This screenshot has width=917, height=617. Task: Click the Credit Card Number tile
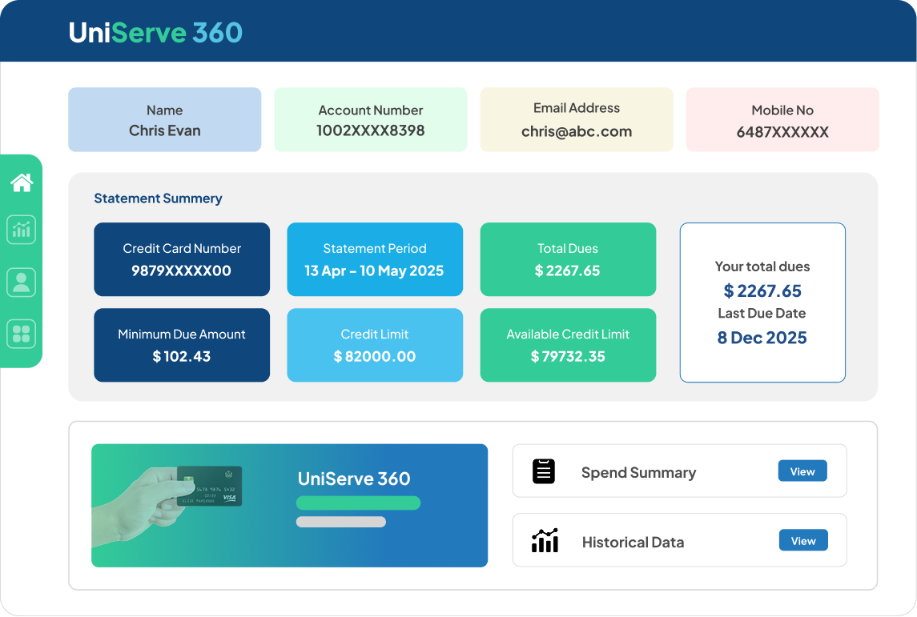pyautogui.click(x=182, y=259)
